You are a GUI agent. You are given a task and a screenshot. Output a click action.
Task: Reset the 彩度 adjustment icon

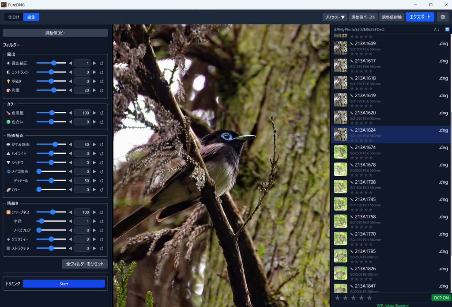pos(102,90)
